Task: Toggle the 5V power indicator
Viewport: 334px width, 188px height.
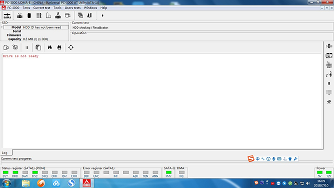Action: 320,172
